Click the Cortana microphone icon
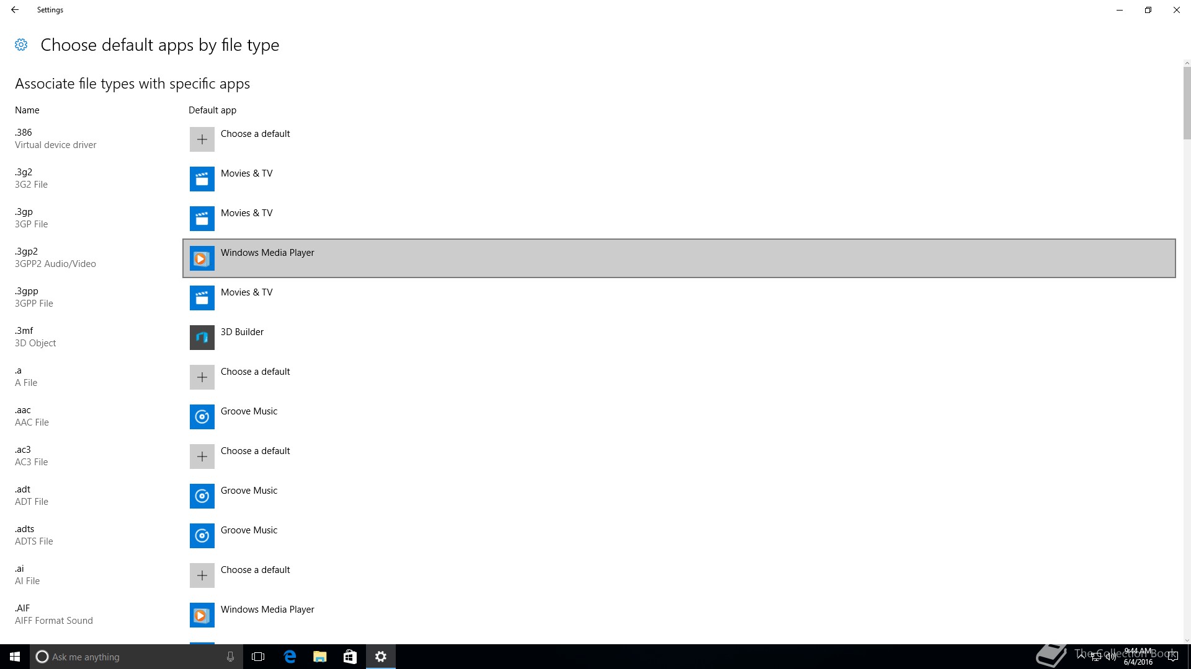The height and width of the screenshot is (669, 1191). pyautogui.click(x=230, y=657)
